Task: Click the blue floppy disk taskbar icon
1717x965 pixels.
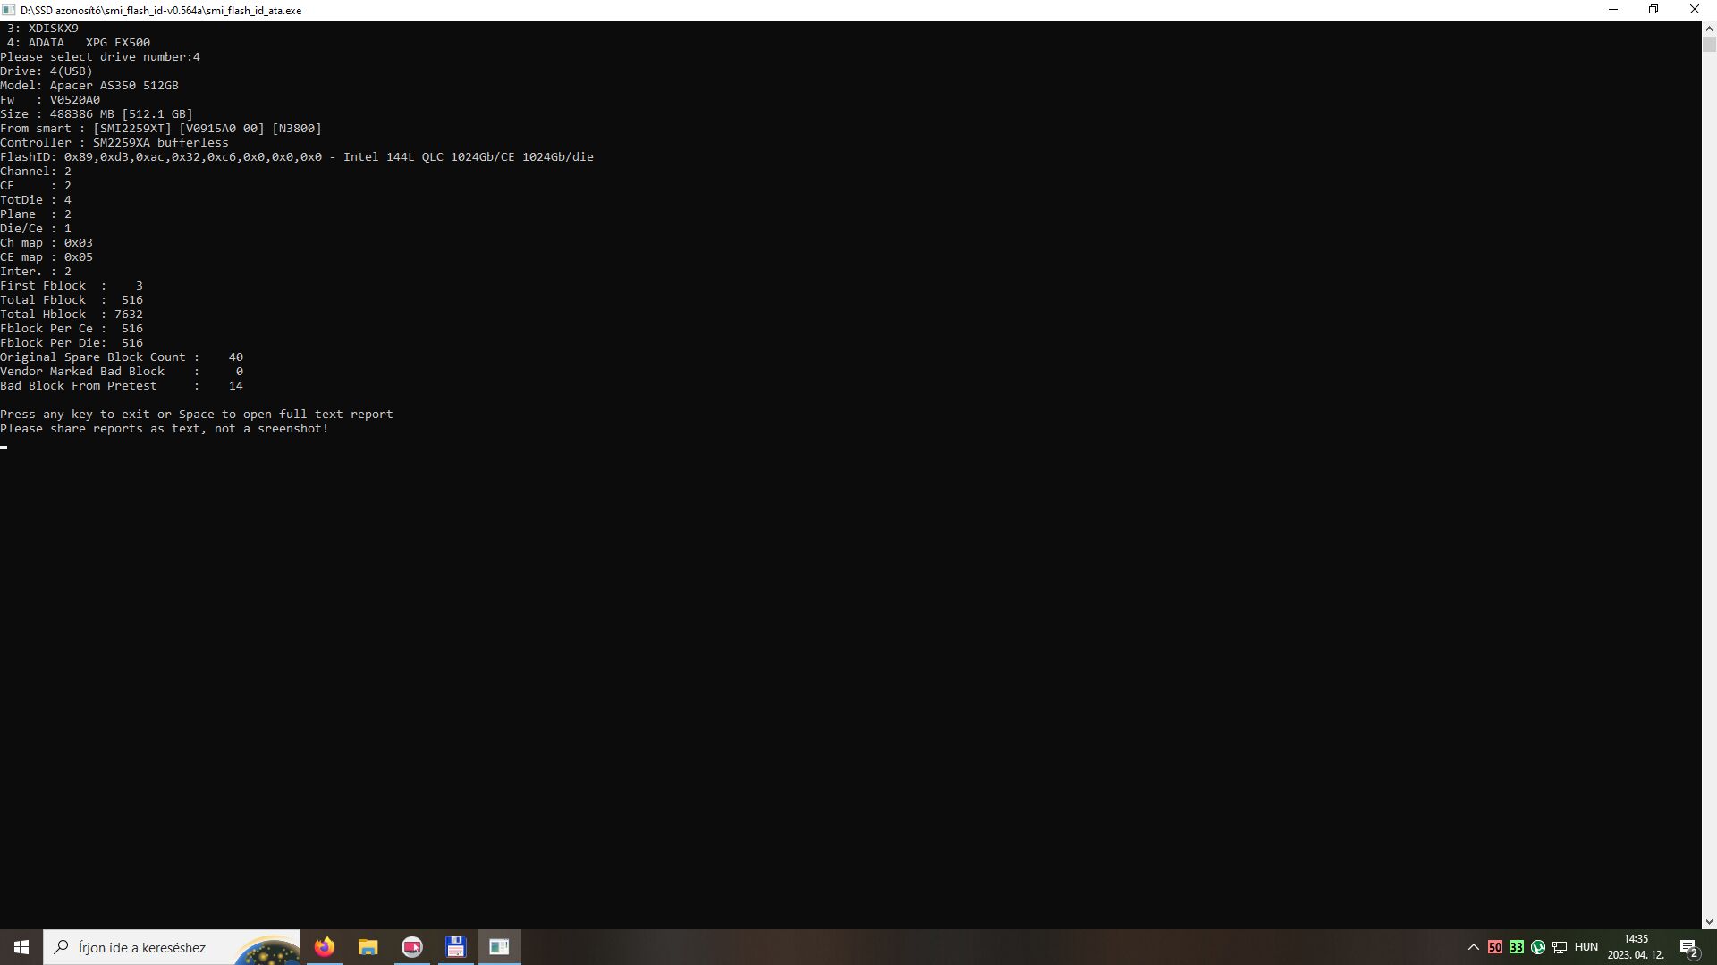Action: 455,947
